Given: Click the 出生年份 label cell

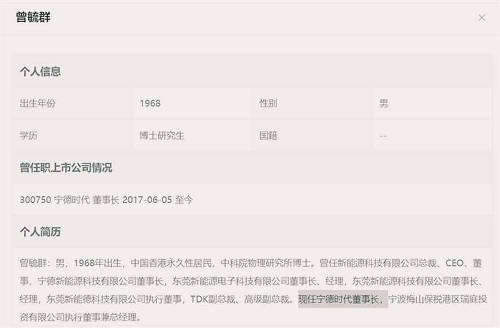Looking at the screenshot, I should point(73,103).
